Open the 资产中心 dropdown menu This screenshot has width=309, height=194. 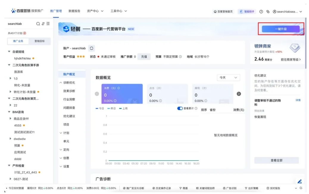[95, 11]
